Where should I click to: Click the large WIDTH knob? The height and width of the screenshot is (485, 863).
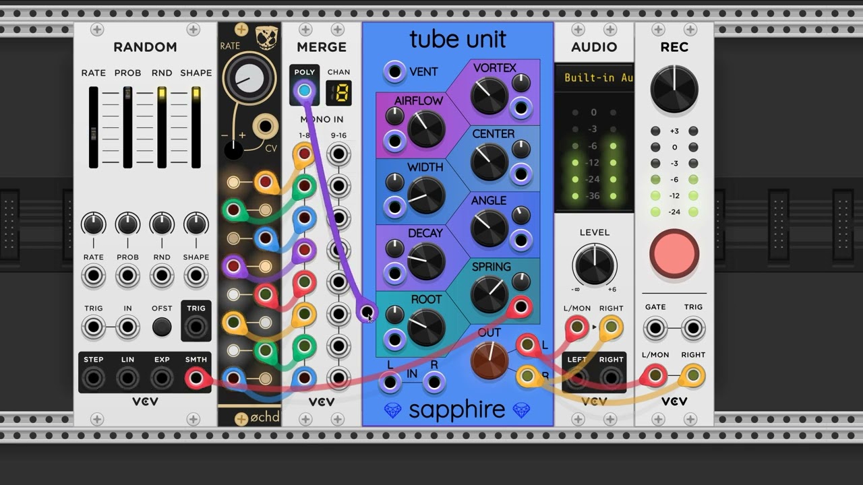click(426, 195)
